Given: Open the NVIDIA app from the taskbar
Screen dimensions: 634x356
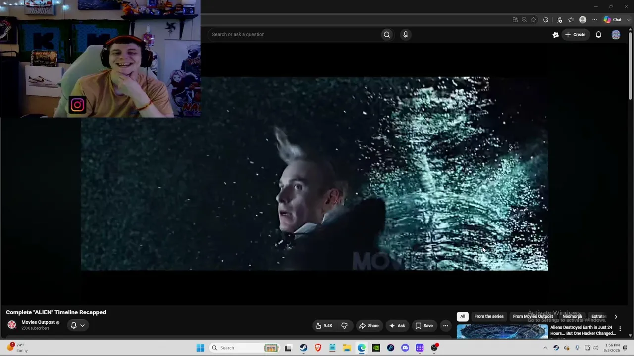Looking at the screenshot, I should click(376, 348).
